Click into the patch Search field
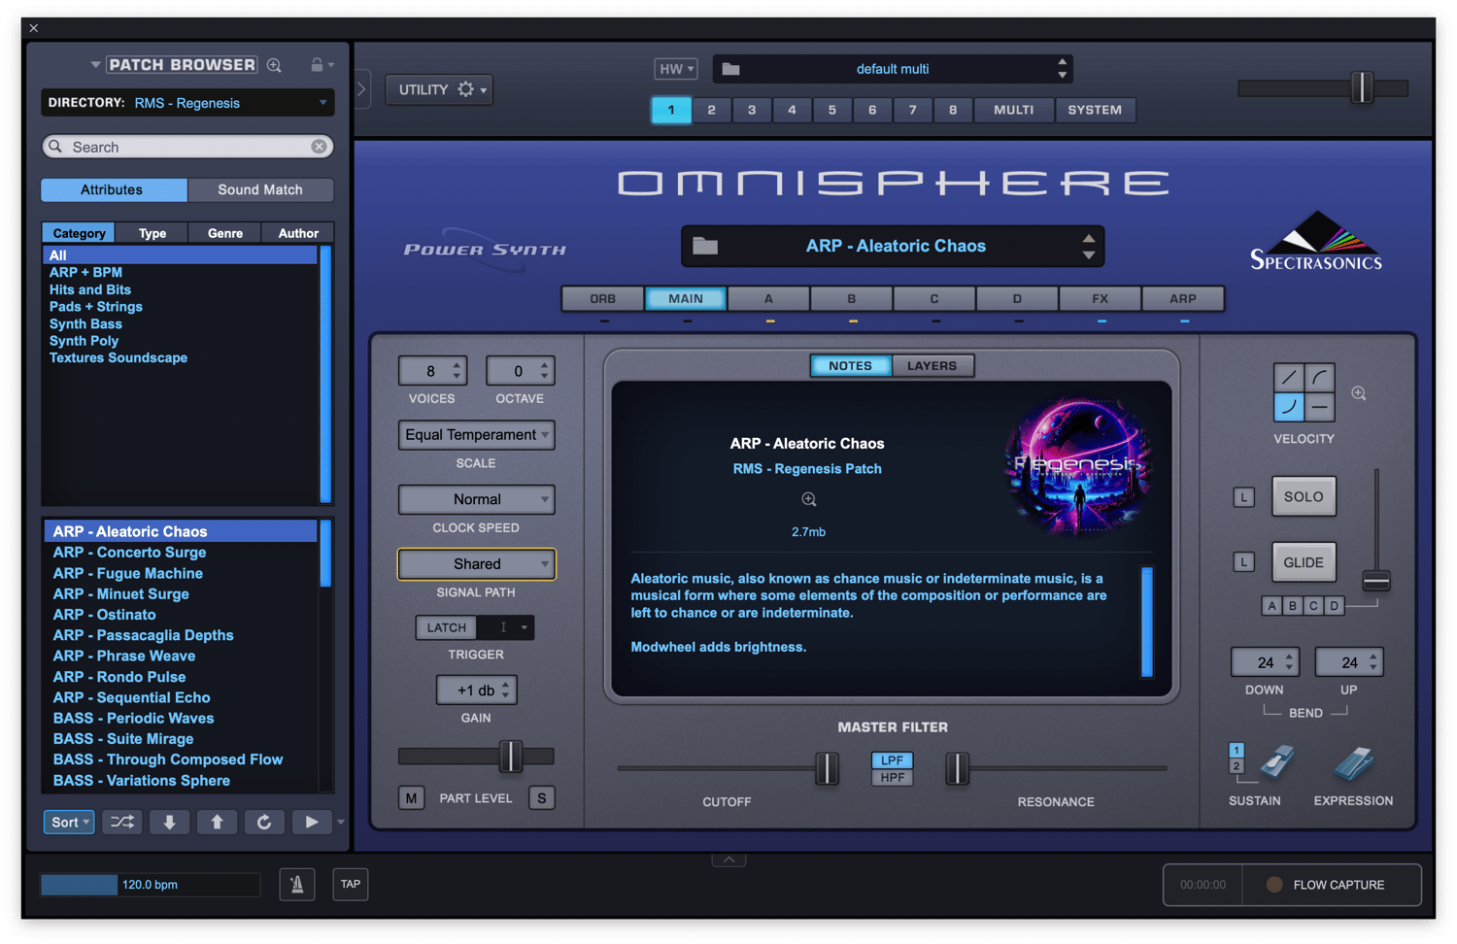1457x944 pixels. coord(187,147)
